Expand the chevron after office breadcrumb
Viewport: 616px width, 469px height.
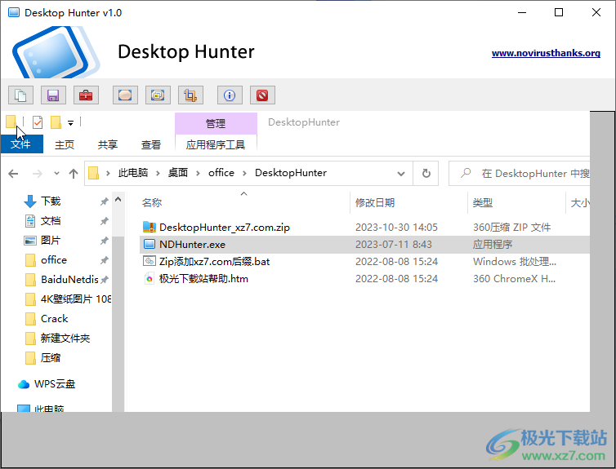244,173
